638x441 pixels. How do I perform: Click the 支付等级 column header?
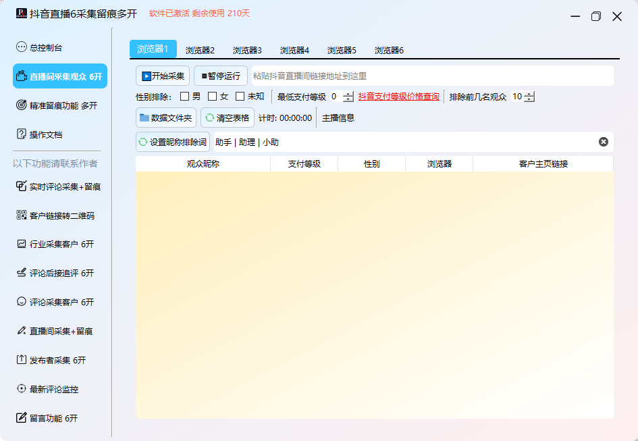point(304,164)
